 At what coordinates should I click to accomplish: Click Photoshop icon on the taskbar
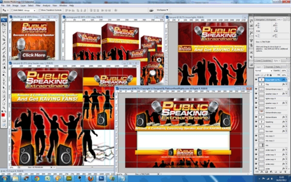(x=101, y=179)
